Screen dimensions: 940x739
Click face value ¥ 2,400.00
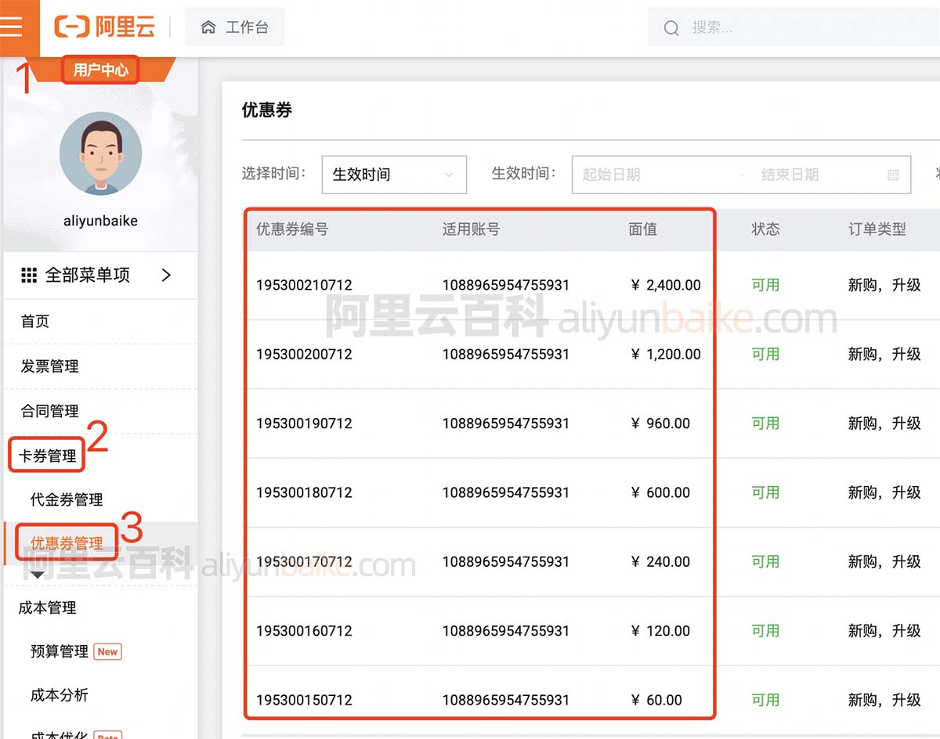(x=665, y=286)
